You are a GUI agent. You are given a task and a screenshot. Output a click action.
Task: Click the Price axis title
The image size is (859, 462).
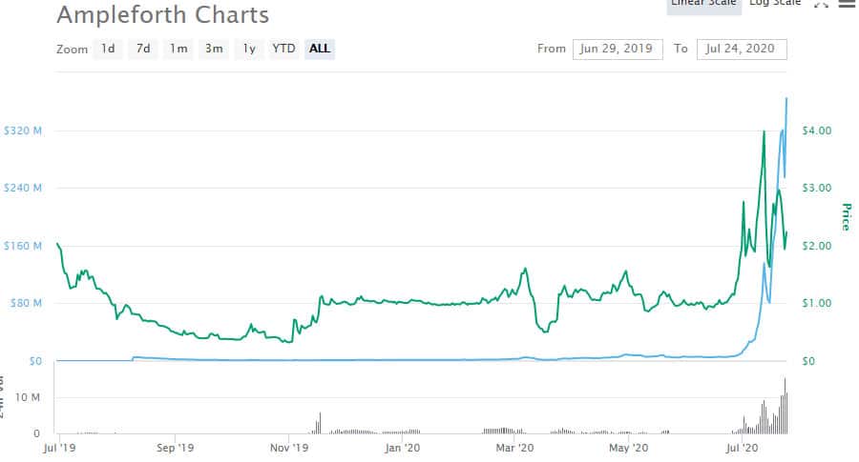click(846, 217)
